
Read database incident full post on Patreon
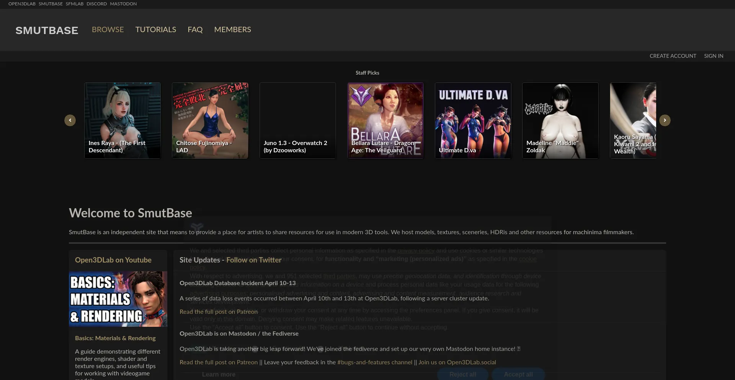[x=219, y=312]
